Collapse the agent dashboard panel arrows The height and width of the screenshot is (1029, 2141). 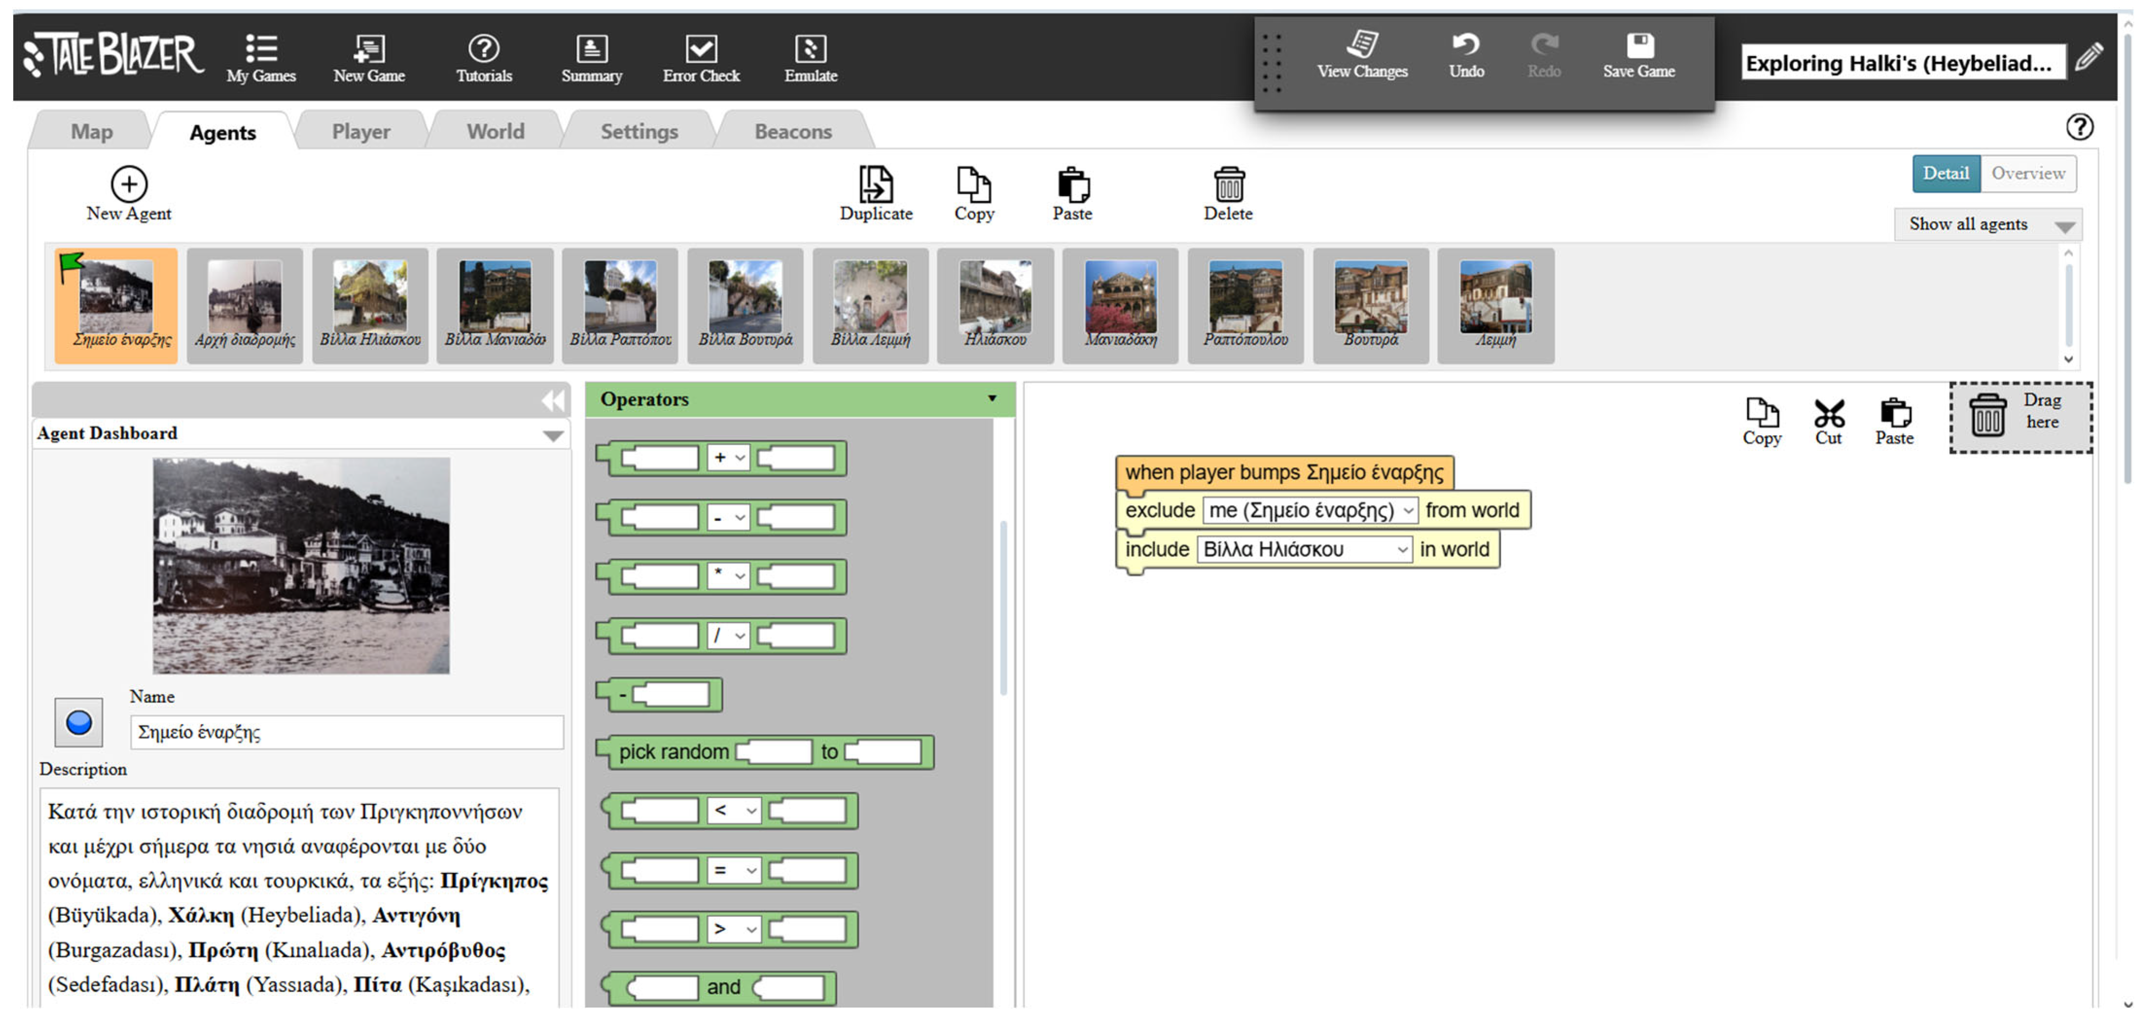(554, 401)
